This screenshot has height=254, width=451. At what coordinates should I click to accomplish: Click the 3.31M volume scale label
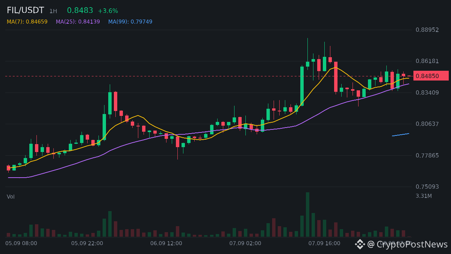point(424,196)
